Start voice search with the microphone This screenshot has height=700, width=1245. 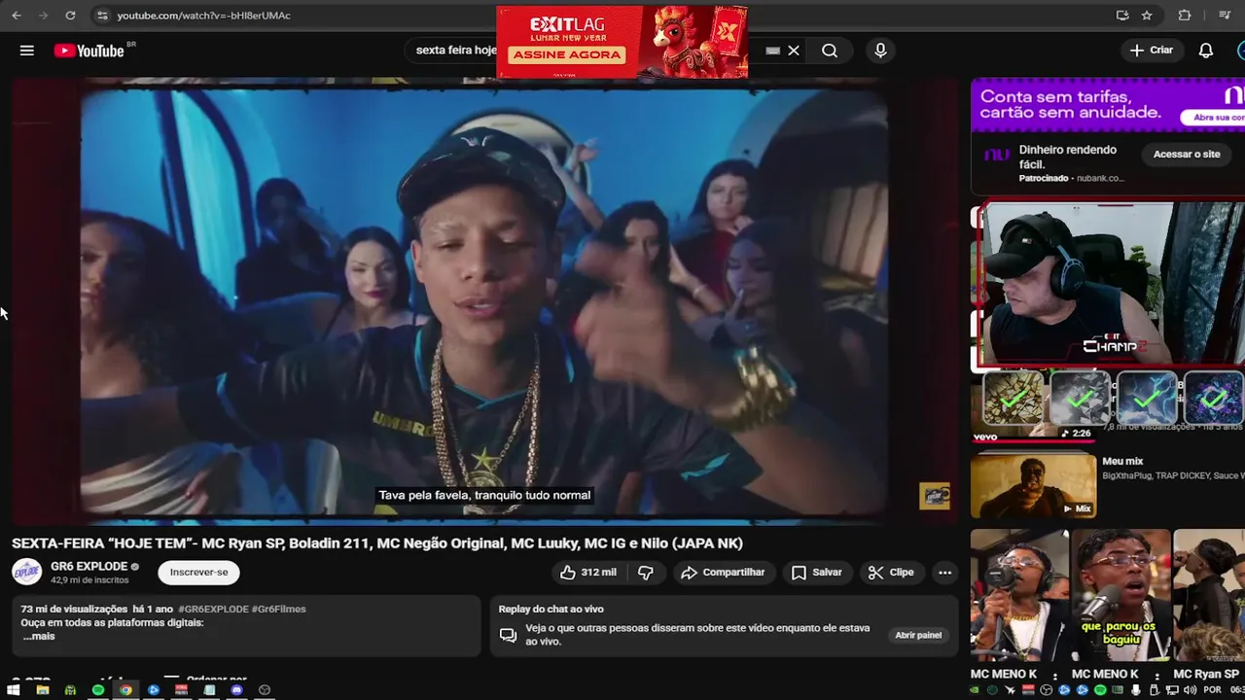click(880, 51)
